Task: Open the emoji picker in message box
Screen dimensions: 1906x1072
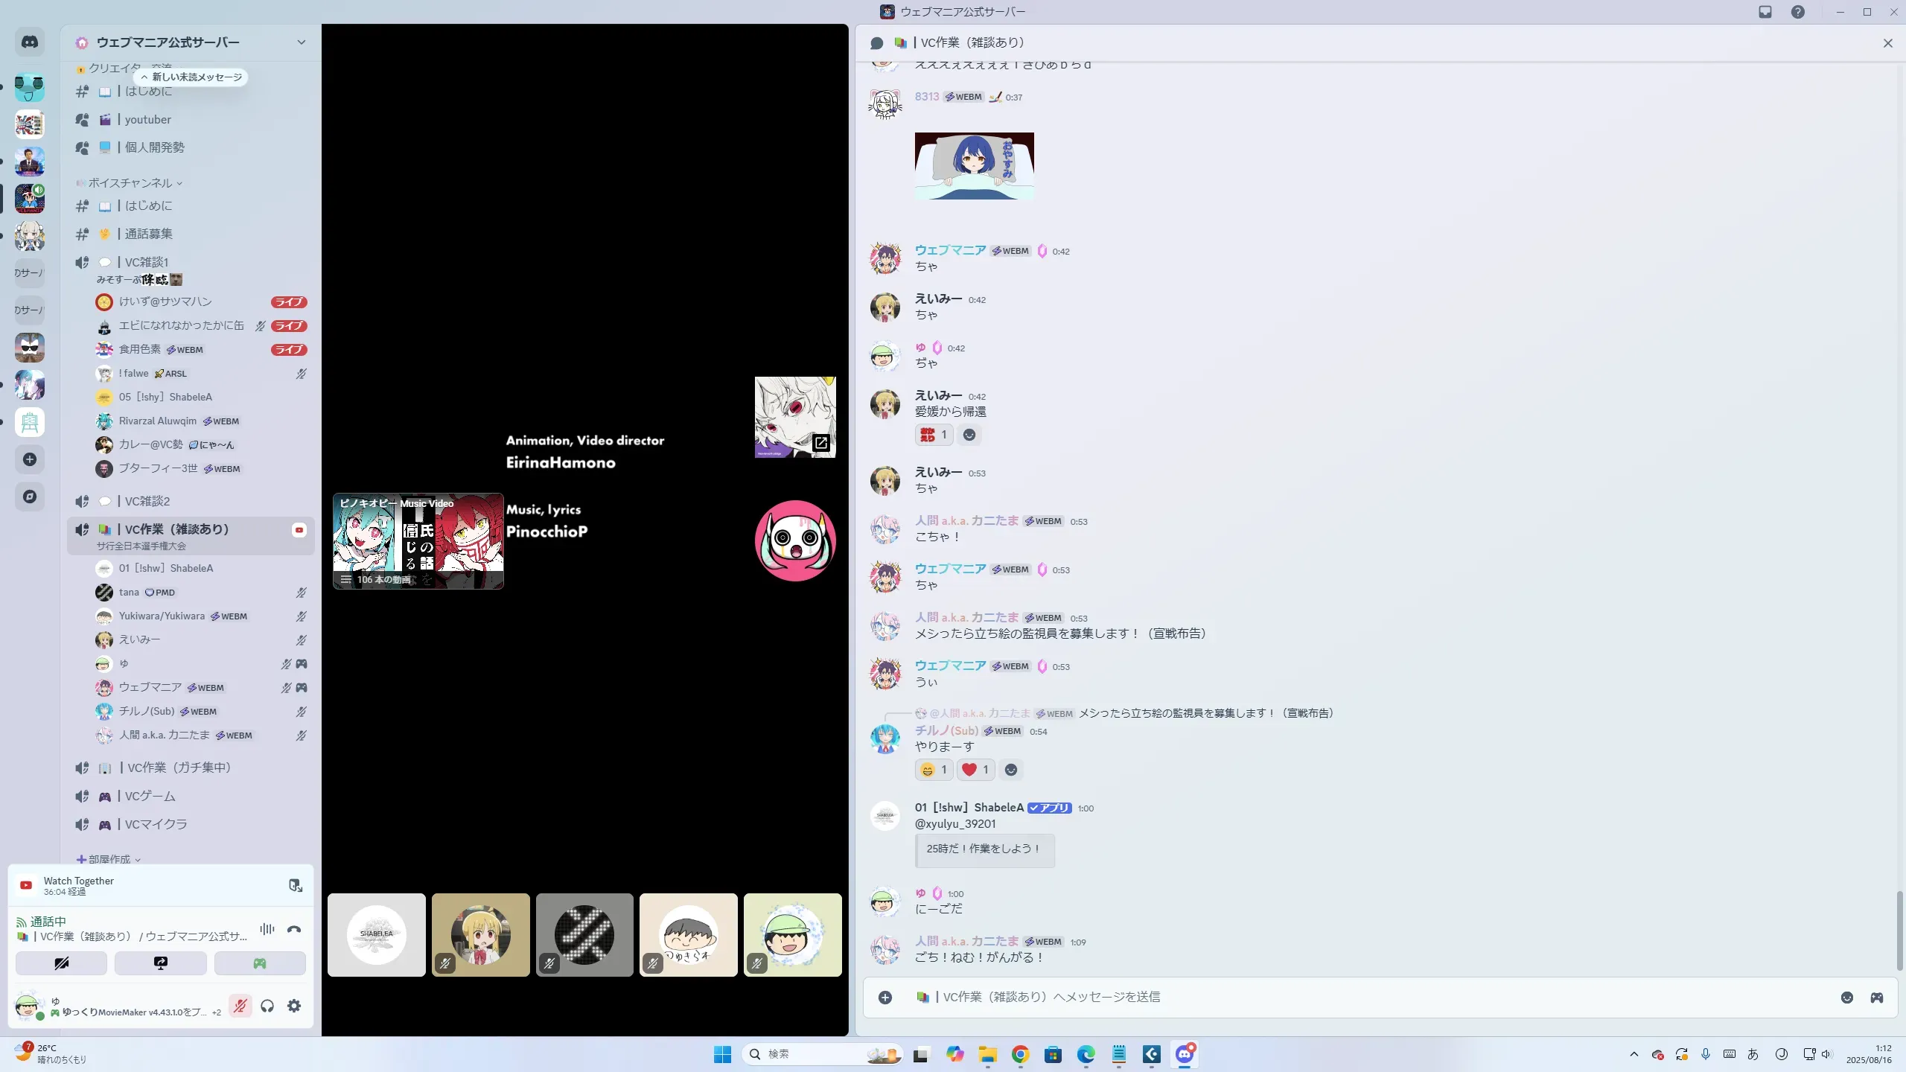Action: pos(1847,998)
